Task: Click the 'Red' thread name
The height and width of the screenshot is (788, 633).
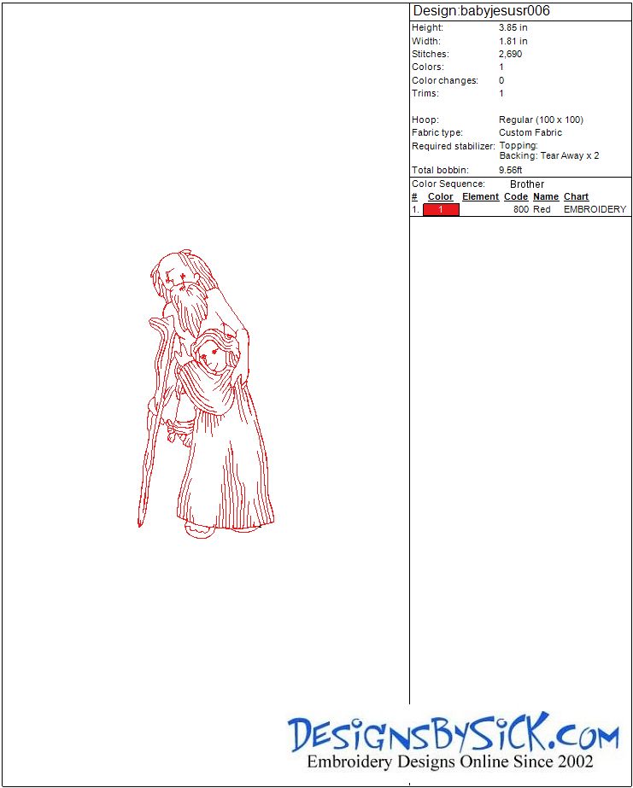Action: pos(542,209)
